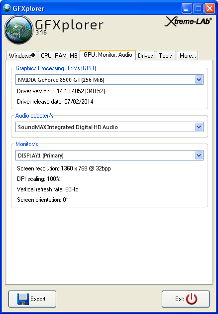Click DPI scaling 100% text
Viewport: 218px width, 314px height.
click(x=38, y=179)
